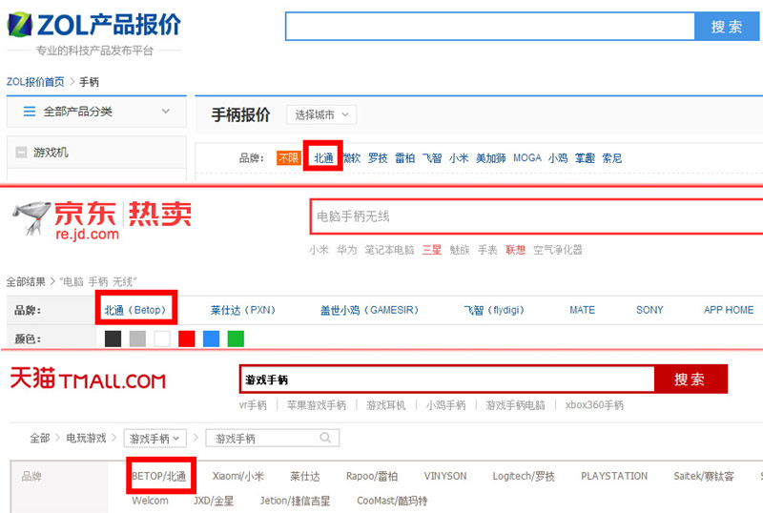Select JD brand SONY
This screenshot has height=513, width=763.
point(650,310)
